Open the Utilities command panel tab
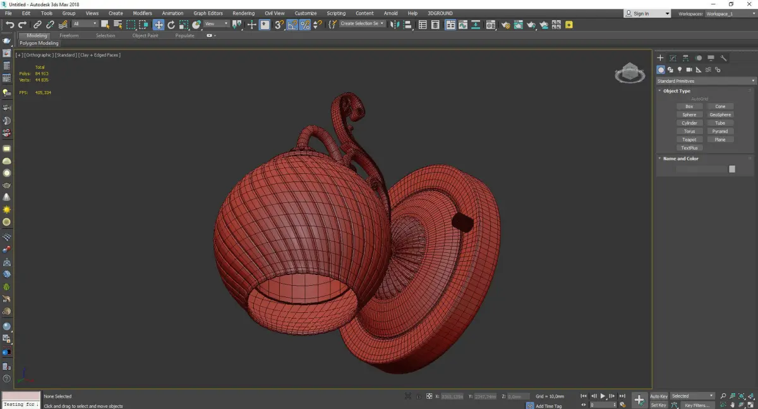The image size is (758, 409). pyautogui.click(x=723, y=58)
